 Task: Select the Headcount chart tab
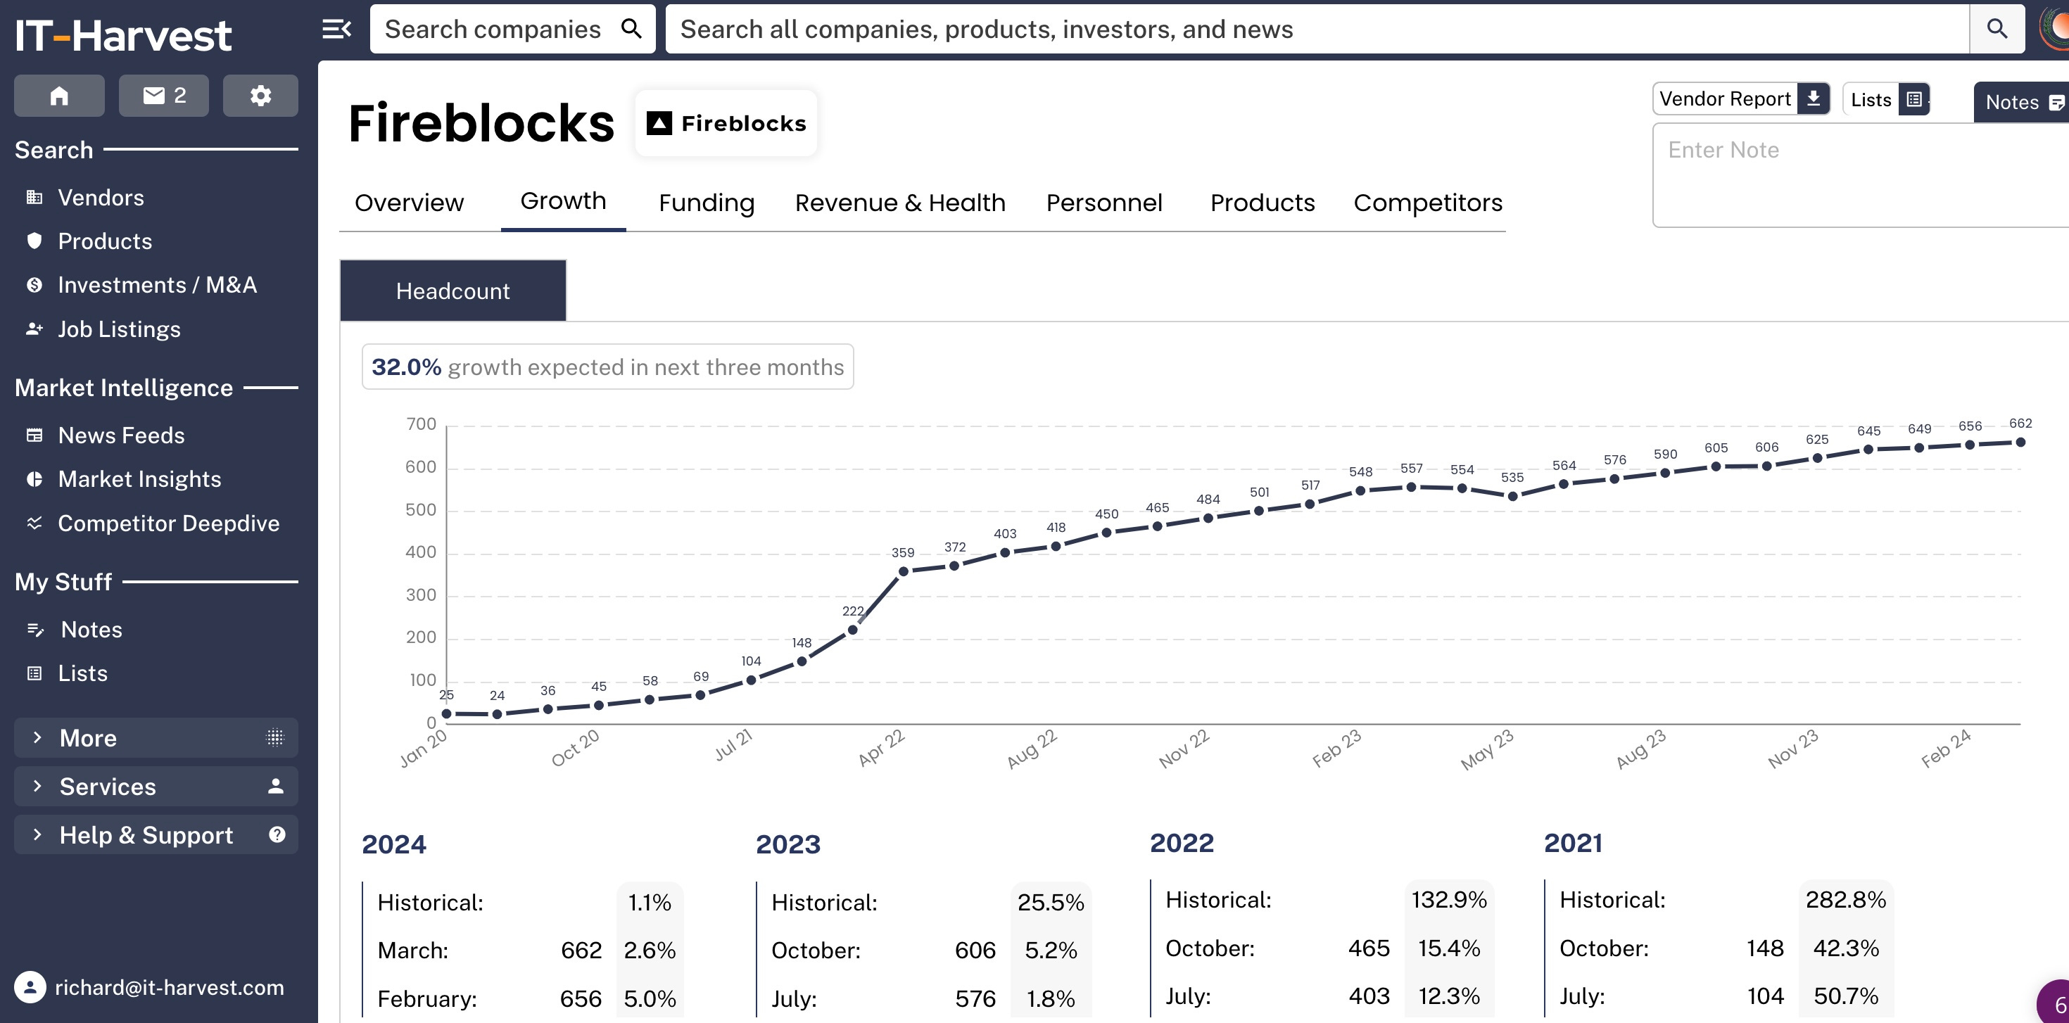[x=453, y=291]
